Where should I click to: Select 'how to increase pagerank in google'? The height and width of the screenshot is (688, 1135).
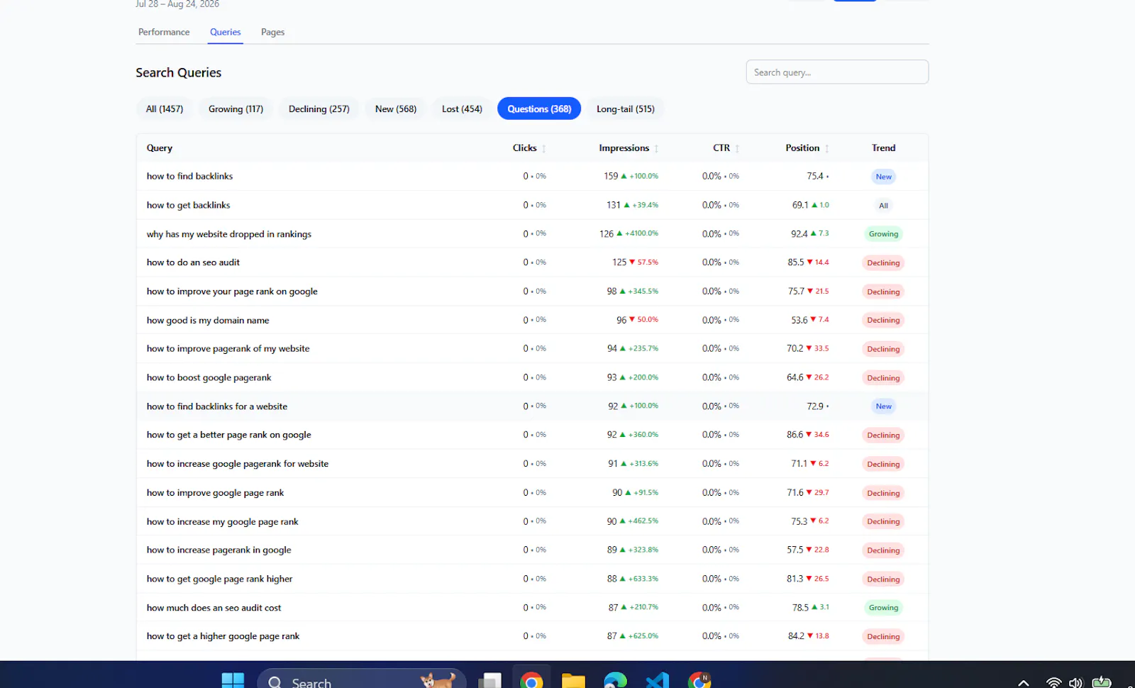218,550
